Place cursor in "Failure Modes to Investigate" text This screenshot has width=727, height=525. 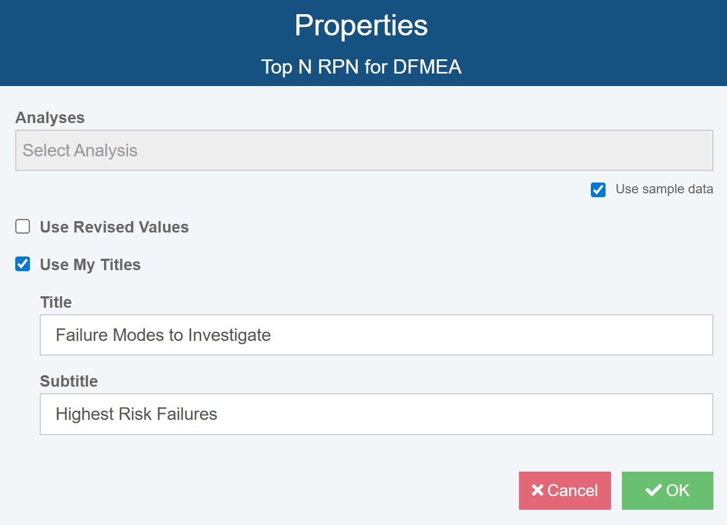pos(163,335)
